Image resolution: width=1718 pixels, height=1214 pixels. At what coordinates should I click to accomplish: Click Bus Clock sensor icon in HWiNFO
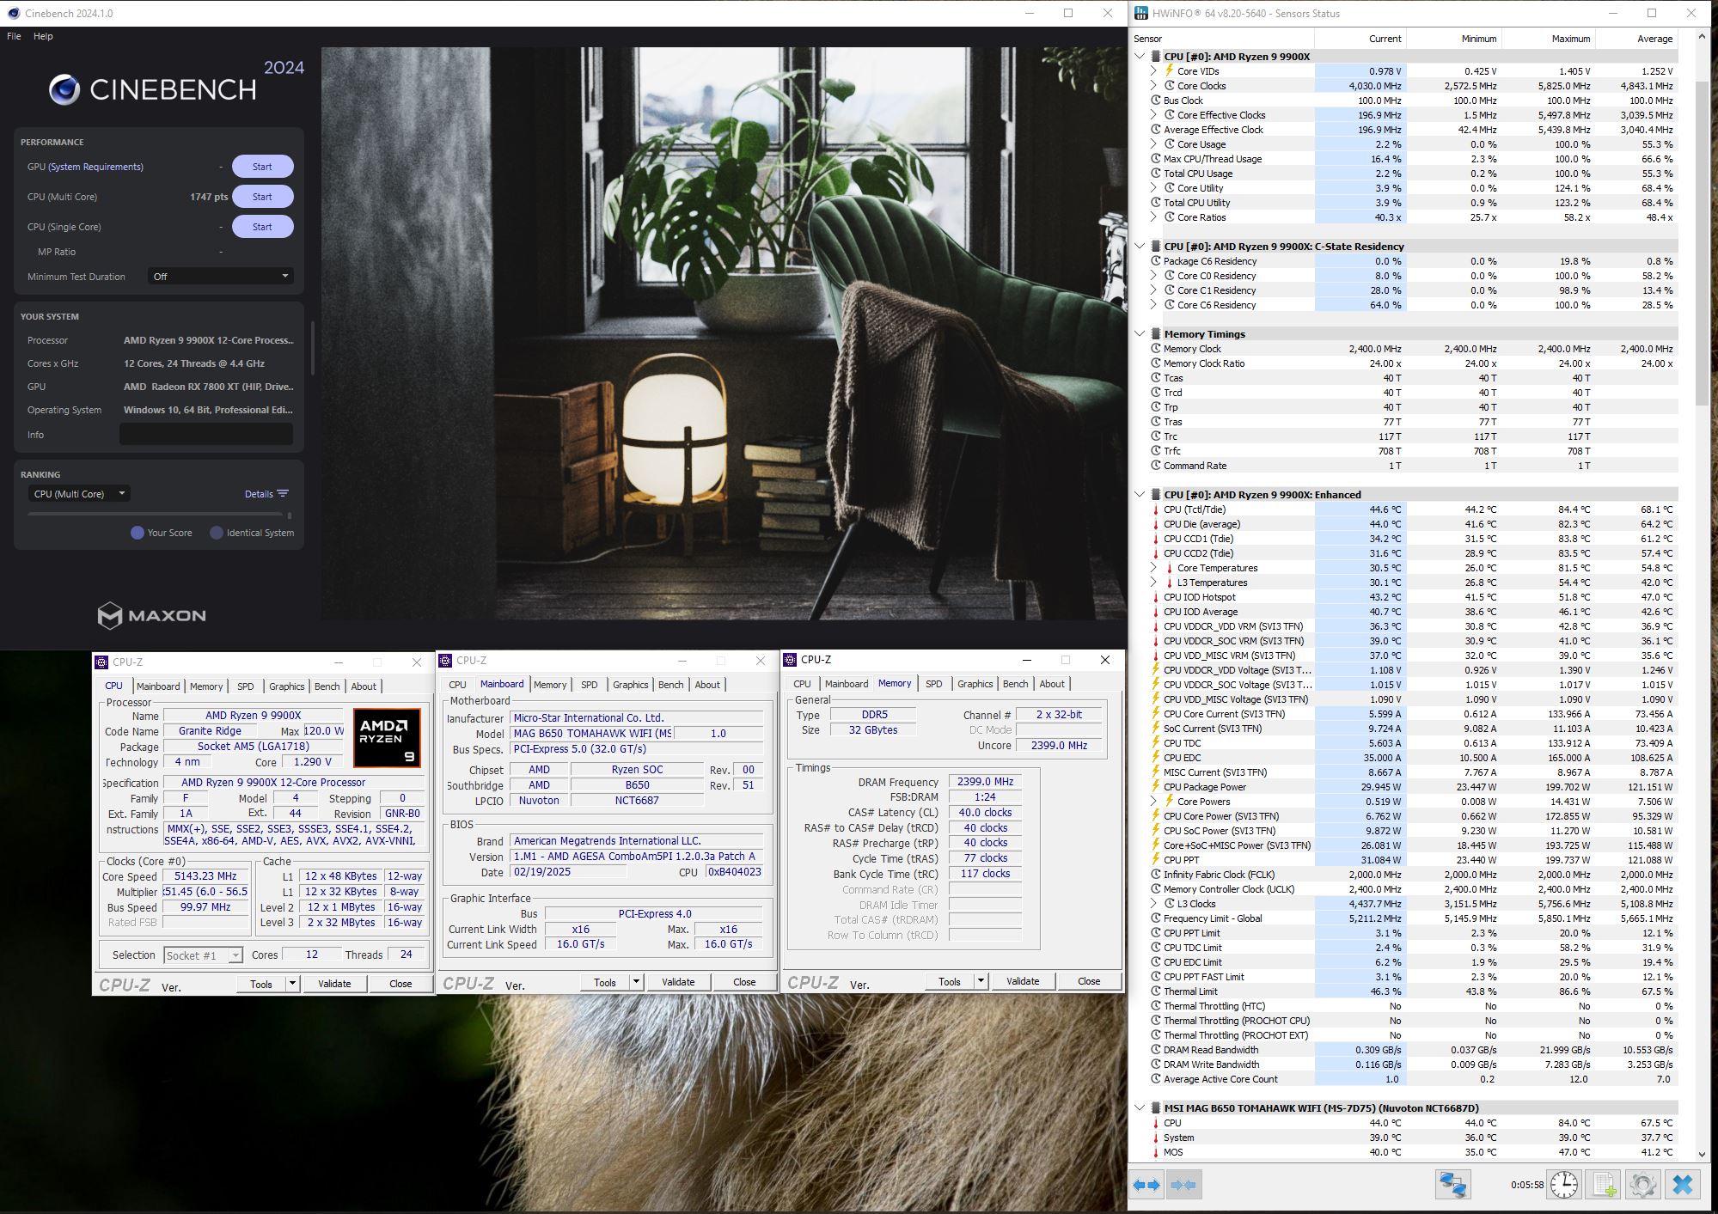1156,101
